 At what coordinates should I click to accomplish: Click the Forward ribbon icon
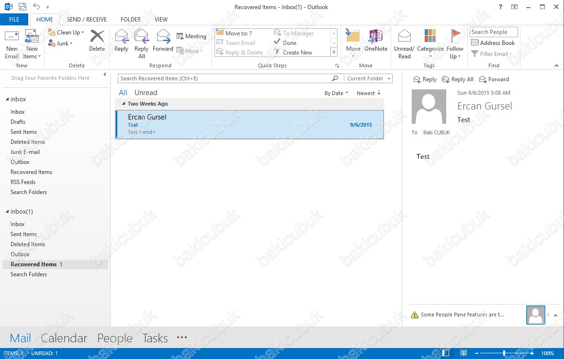(x=163, y=36)
